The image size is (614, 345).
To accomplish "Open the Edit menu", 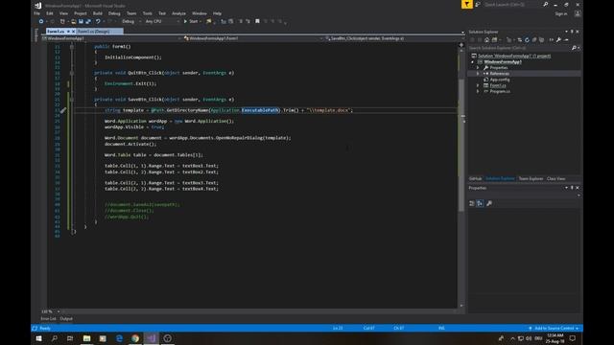I will click(50, 13).
